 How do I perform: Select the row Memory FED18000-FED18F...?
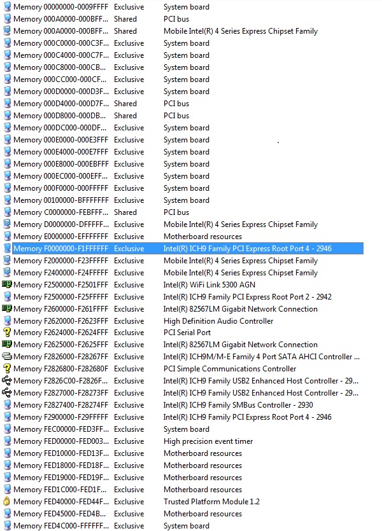[x=183, y=465]
